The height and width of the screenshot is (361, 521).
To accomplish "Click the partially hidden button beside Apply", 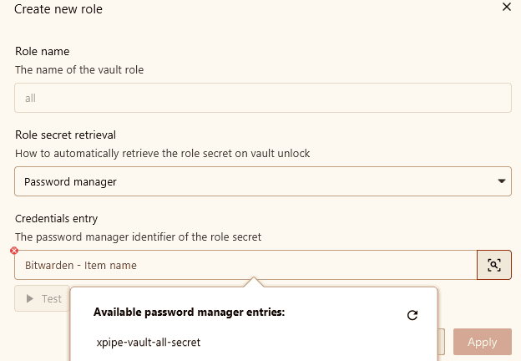I will 441,342.
